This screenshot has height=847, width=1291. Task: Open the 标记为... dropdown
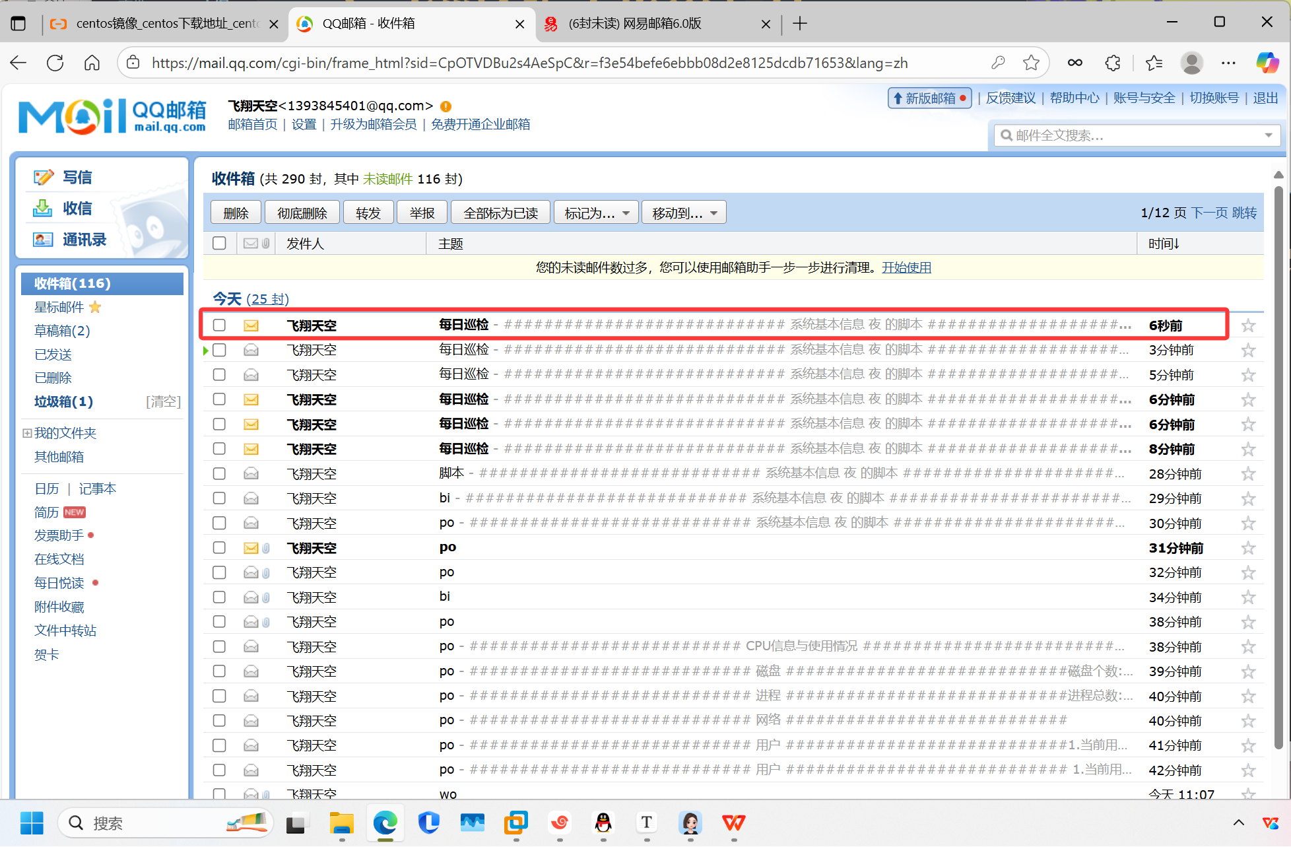click(x=596, y=213)
